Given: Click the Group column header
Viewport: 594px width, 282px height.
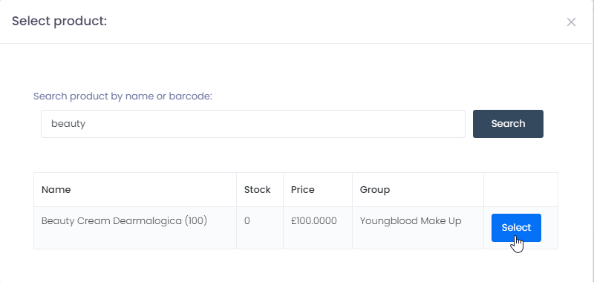Looking at the screenshot, I should (375, 190).
